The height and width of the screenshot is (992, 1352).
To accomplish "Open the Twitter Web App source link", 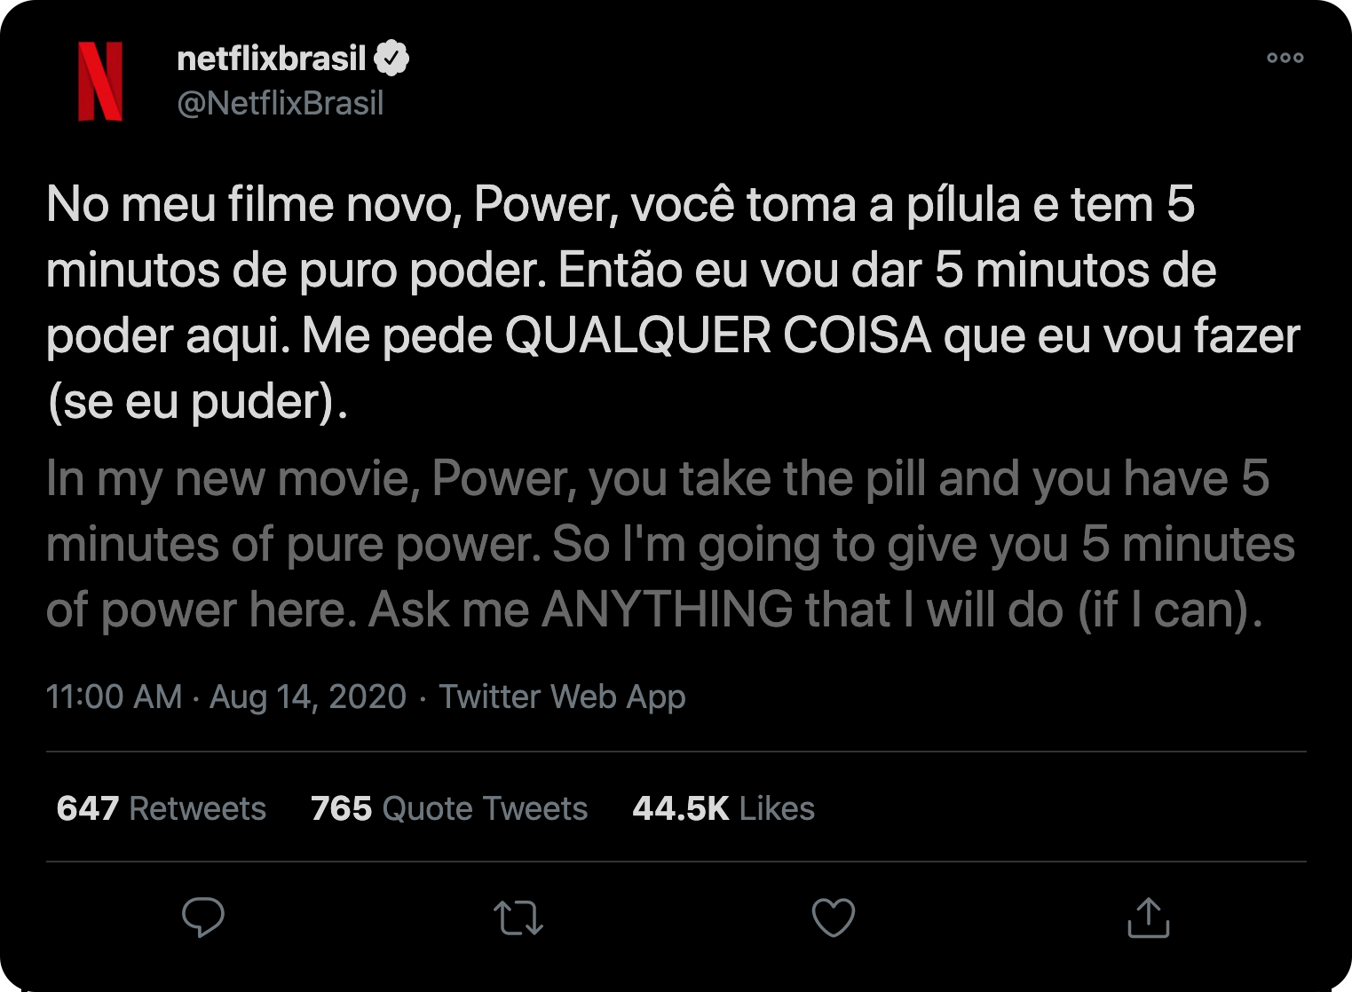I will pyautogui.click(x=562, y=697).
